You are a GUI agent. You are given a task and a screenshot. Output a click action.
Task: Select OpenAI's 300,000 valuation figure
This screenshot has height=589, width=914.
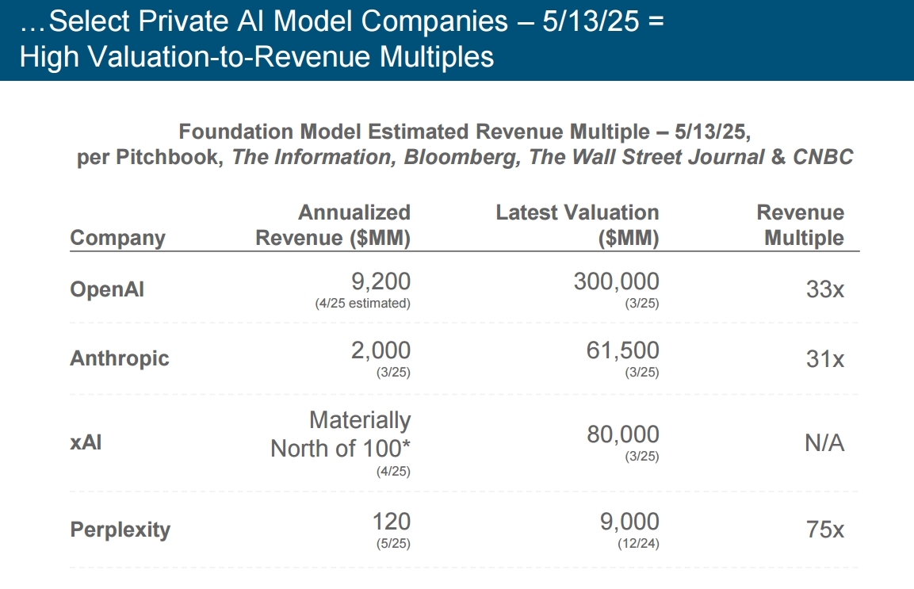click(x=616, y=281)
